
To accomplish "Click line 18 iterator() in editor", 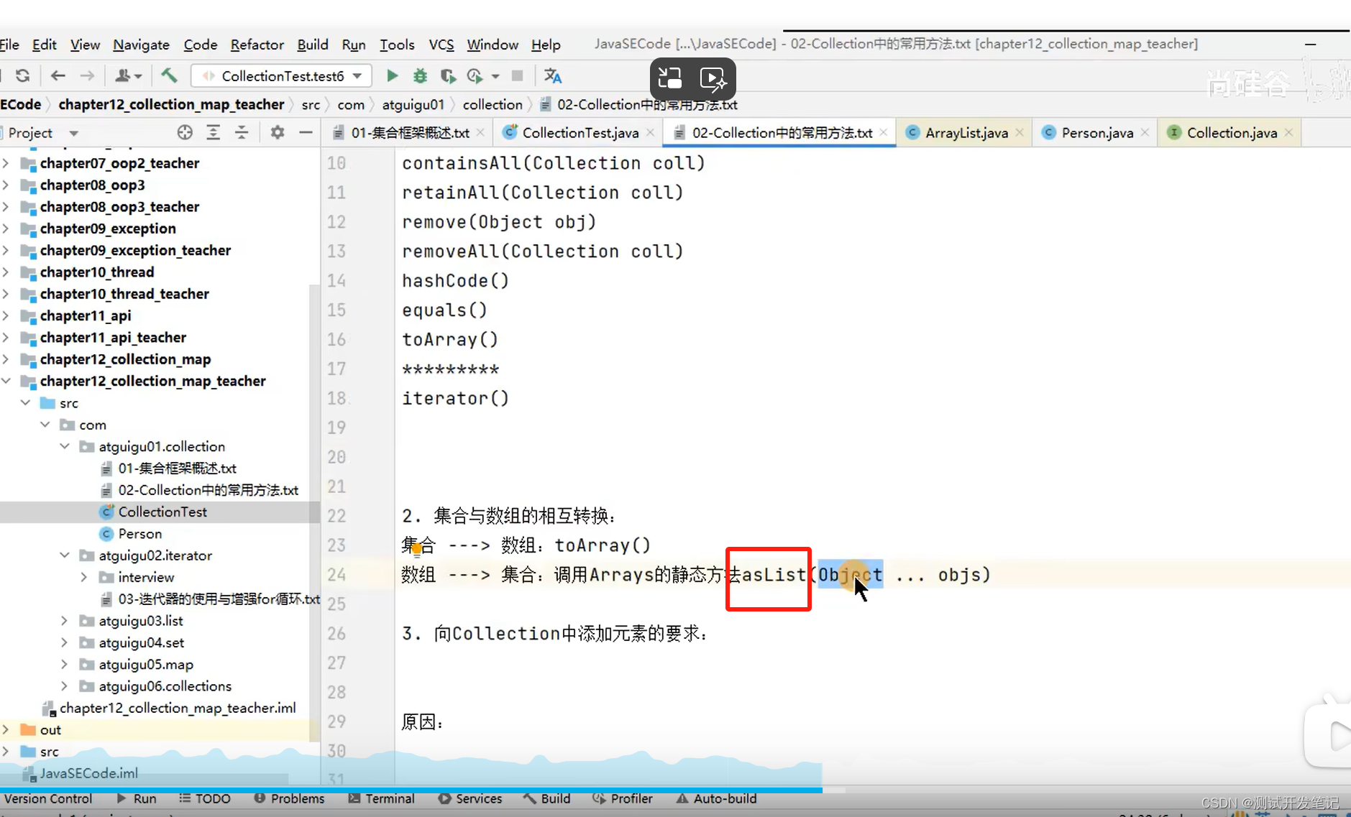I will click(x=455, y=399).
